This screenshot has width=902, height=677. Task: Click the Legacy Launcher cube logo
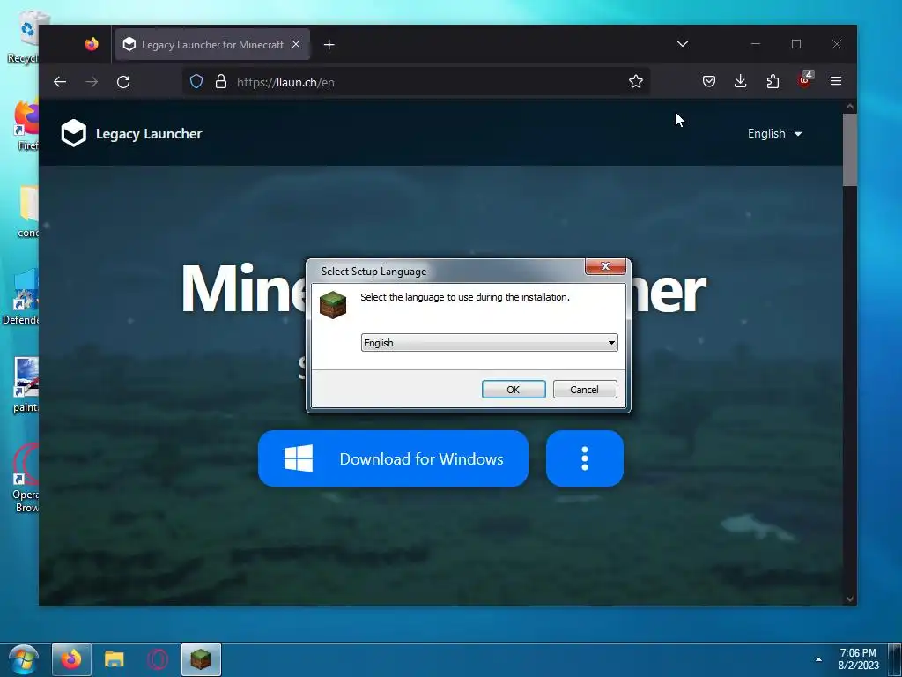(x=74, y=133)
